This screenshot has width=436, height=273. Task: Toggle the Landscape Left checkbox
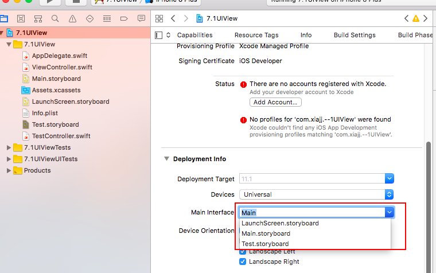click(x=243, y=251)
